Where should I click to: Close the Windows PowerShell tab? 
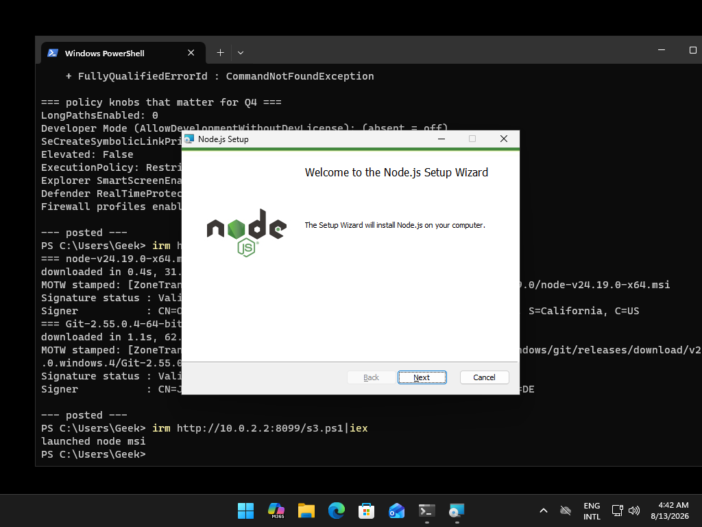point(191,53)
